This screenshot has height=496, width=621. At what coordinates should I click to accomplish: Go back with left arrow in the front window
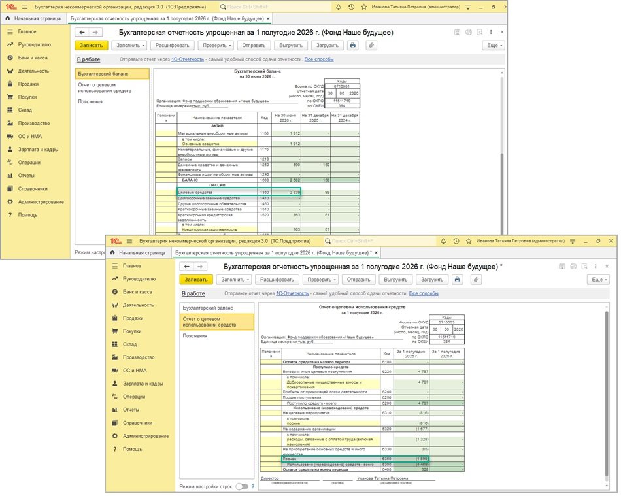[186, 267]
